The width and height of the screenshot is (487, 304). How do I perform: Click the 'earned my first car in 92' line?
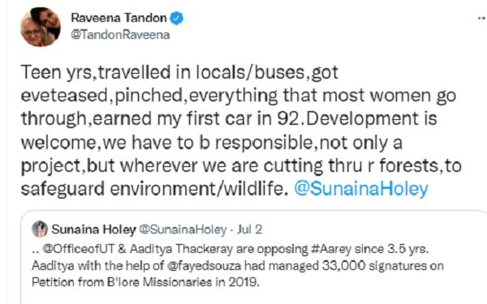point(197,118)
